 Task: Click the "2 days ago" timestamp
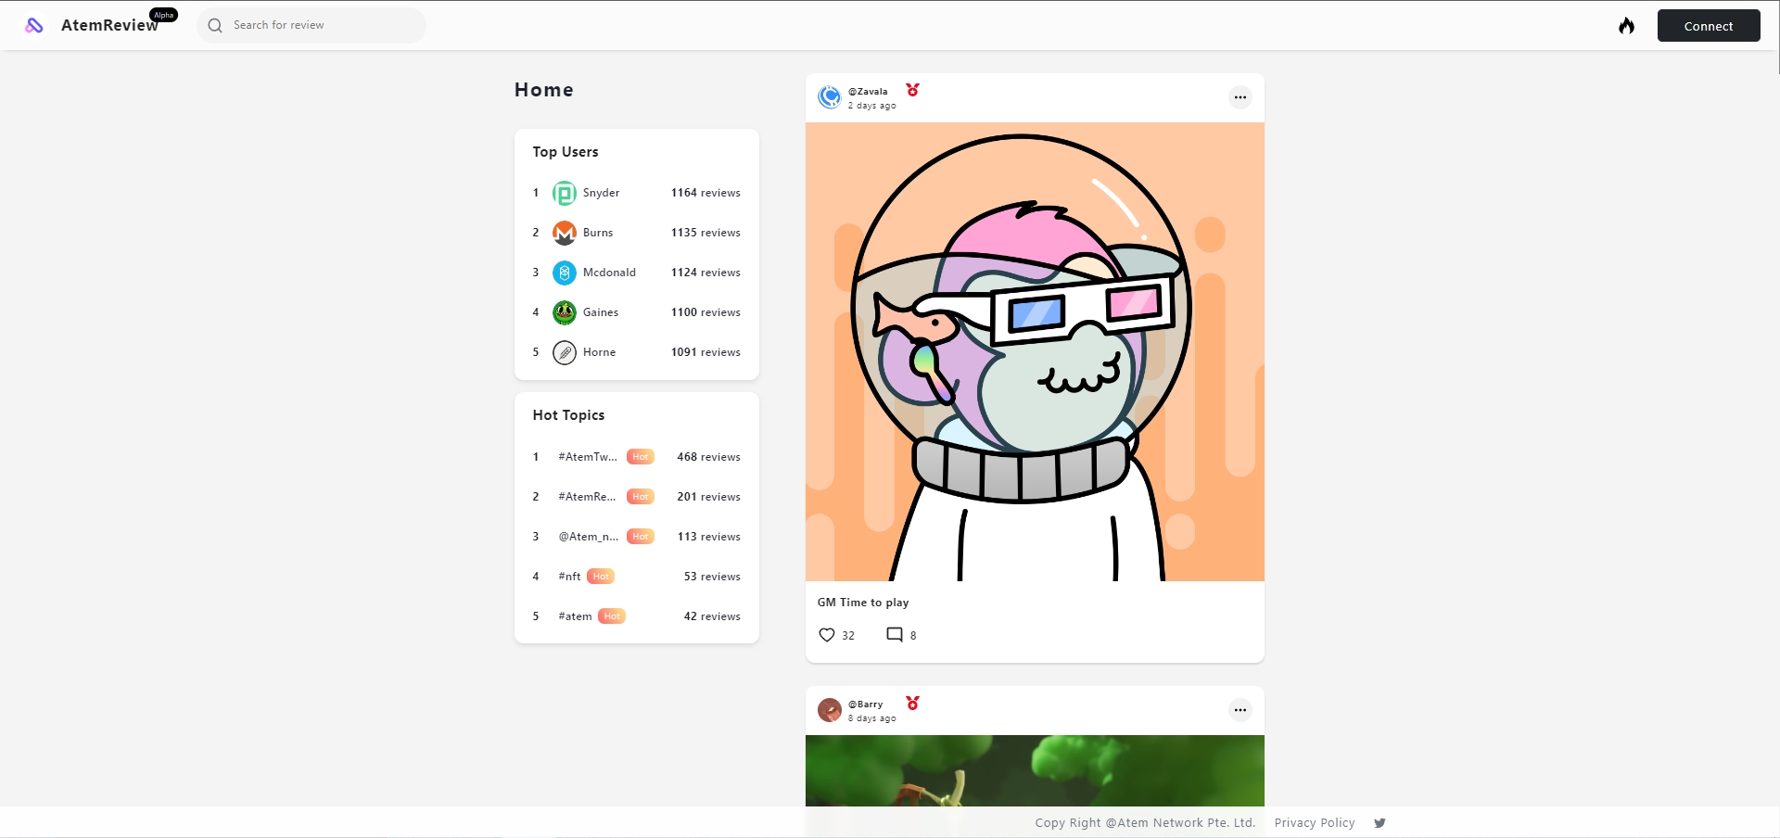click(871, 106)
